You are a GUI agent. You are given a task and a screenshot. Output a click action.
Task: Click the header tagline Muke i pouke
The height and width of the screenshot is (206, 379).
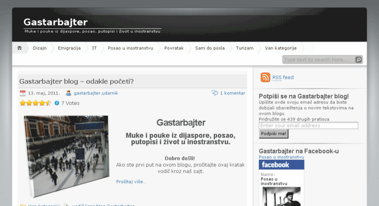92,31
